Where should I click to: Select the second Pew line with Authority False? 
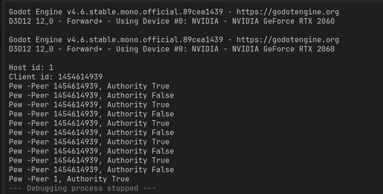pos(91,114)
